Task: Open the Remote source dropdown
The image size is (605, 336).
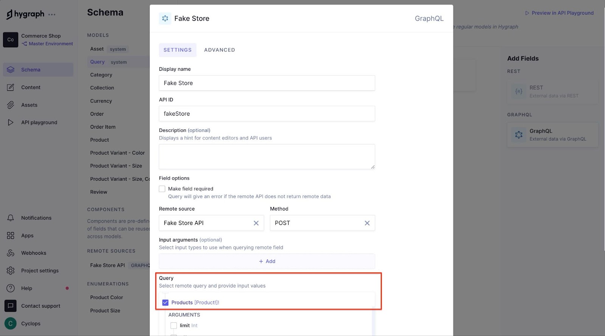Action: 211,223
